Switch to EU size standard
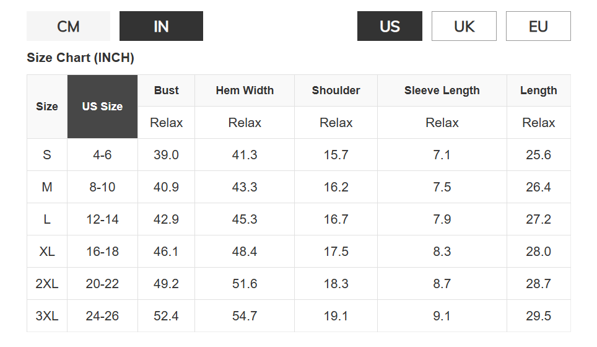 point(538,26)
